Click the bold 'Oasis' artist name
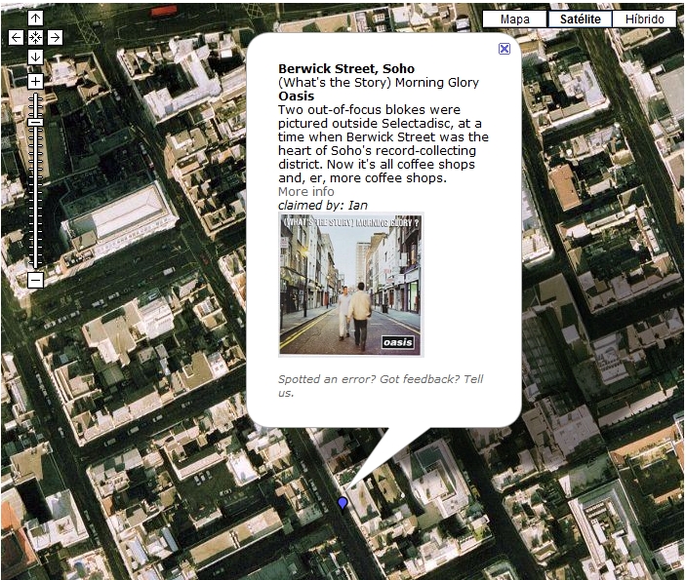 297,97
